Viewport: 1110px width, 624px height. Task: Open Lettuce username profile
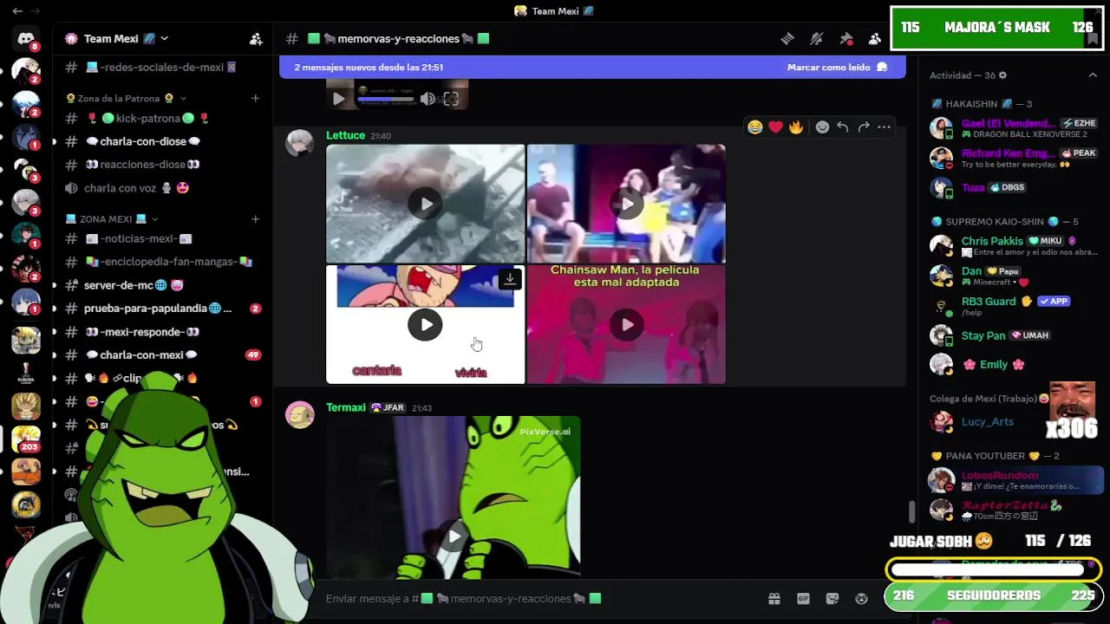click(345, 135)
